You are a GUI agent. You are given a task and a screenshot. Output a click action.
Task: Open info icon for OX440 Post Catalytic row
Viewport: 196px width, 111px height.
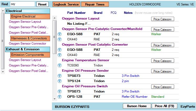[x=60, y=55]
